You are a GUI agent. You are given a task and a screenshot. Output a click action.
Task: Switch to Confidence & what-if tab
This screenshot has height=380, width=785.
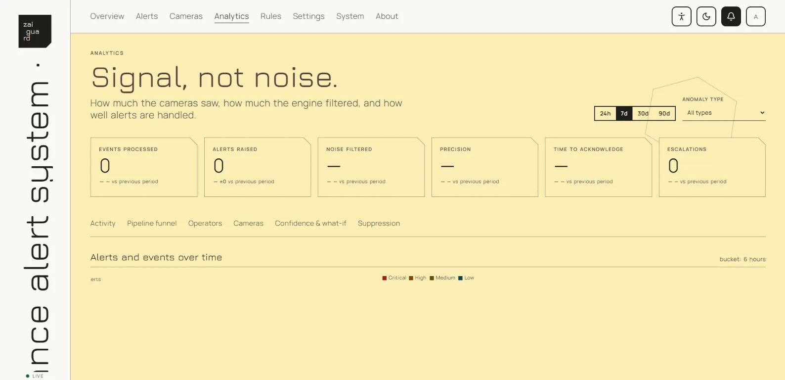pyautogui.click(x=310, y=224)
